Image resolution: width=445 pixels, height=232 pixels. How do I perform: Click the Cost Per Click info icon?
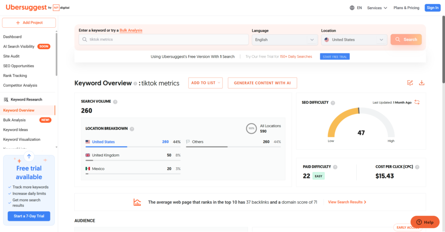click(x=417, y=167)
